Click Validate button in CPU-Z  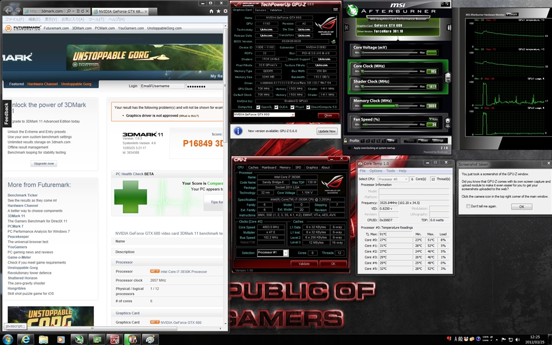[304, 264]
